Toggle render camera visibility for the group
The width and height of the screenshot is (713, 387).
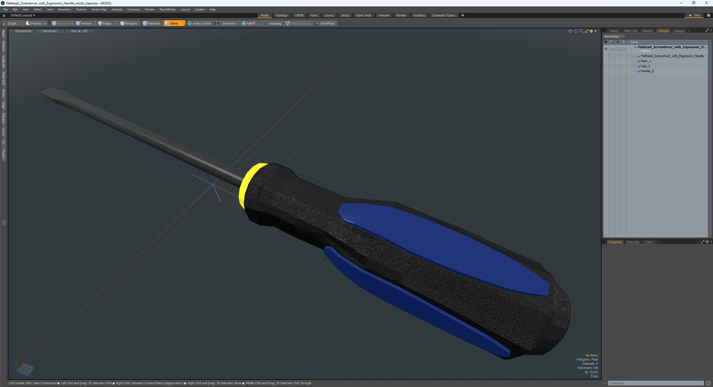[x=612, y=49]
